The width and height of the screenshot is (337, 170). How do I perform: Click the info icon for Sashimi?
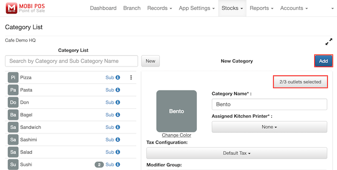(x=118, y=140)
